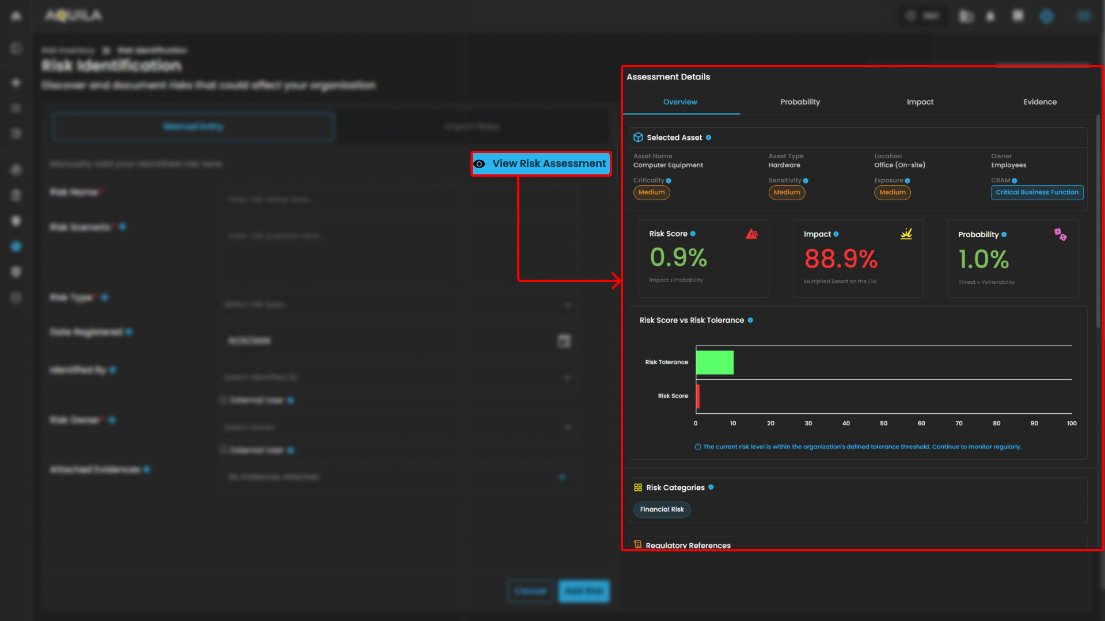Open the Evidence tab

tap(1039, 102)
